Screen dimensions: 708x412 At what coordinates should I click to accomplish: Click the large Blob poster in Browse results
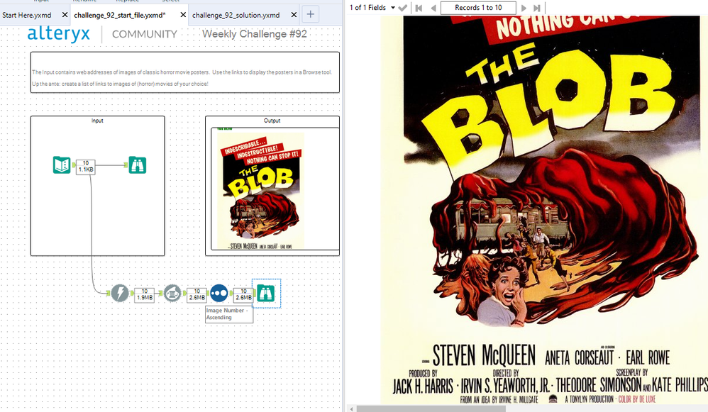click(544, 210)
